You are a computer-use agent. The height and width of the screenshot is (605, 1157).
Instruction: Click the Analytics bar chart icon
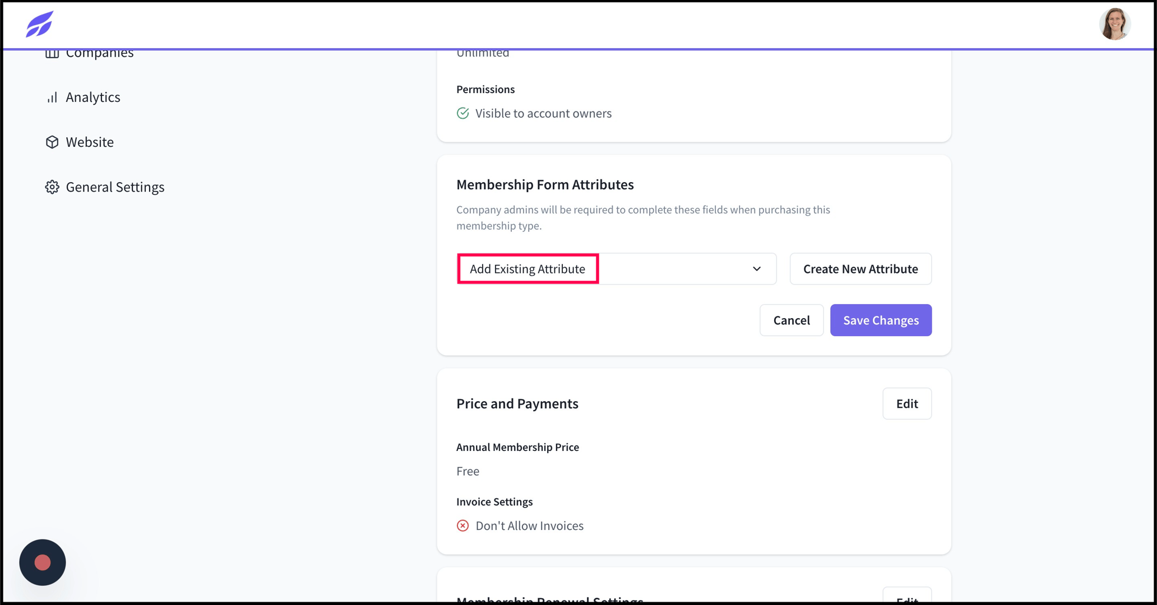click(52, 97)
